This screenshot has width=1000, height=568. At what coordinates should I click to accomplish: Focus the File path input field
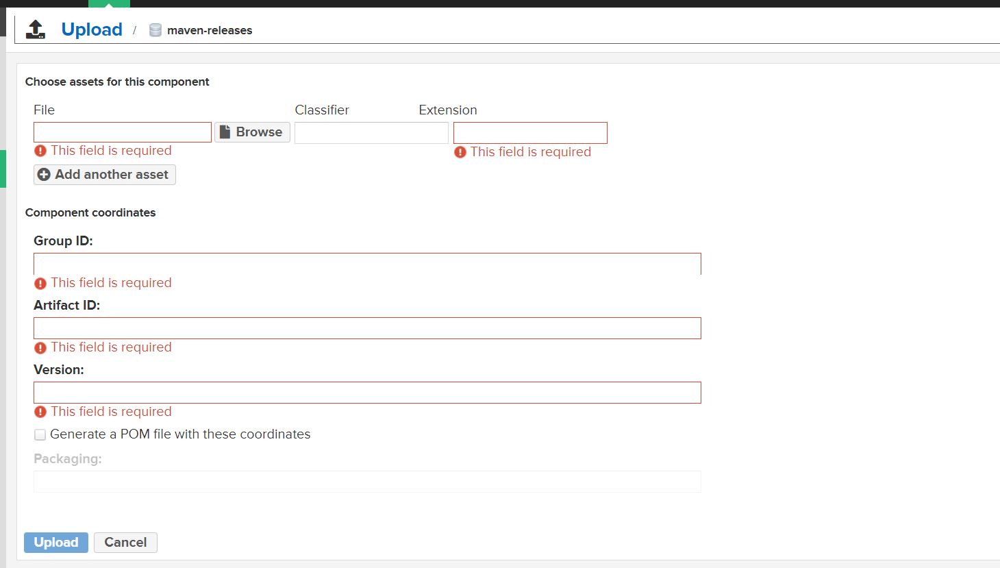(x=123, y=132)
